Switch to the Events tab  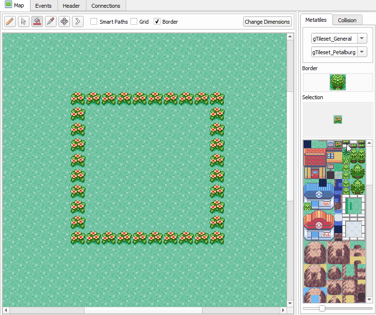pos(43,6)
